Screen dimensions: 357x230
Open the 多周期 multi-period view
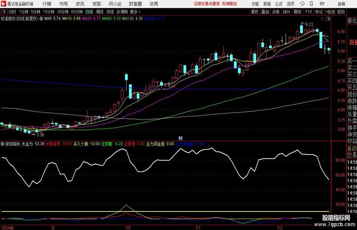[122, 12]
